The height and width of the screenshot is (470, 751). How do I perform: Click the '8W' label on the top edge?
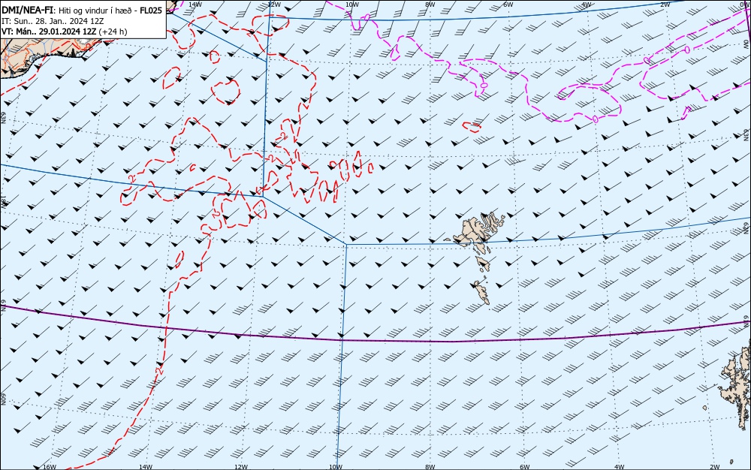pyautogui.click(x=430, y=5)
